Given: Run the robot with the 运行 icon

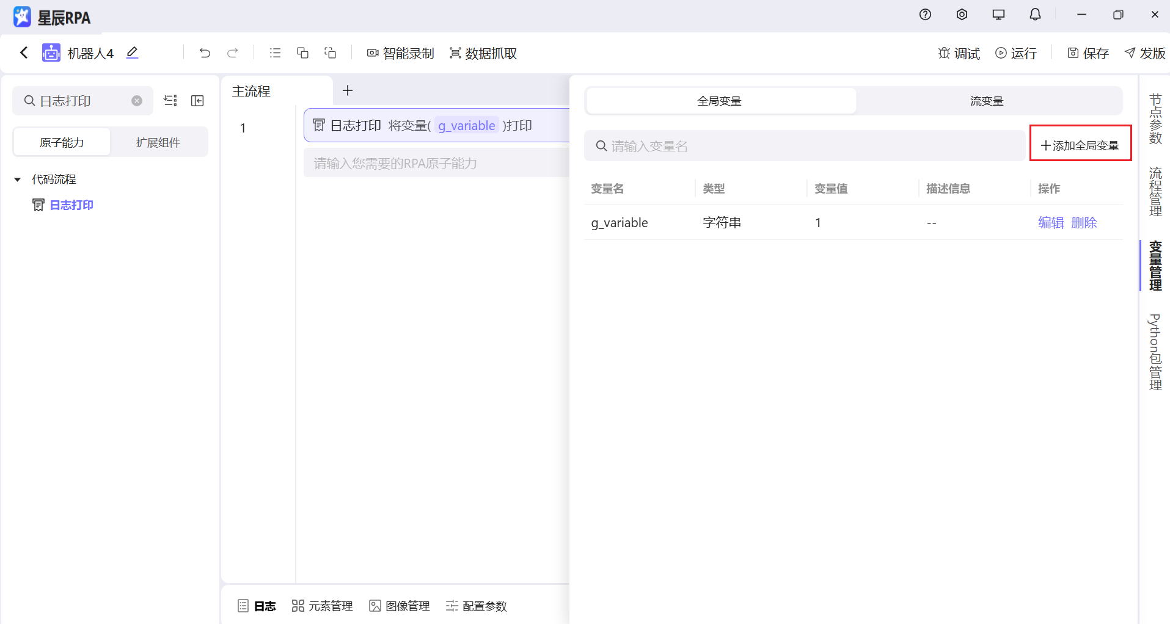Looking at the screenshot, I should coord(1016,53).
